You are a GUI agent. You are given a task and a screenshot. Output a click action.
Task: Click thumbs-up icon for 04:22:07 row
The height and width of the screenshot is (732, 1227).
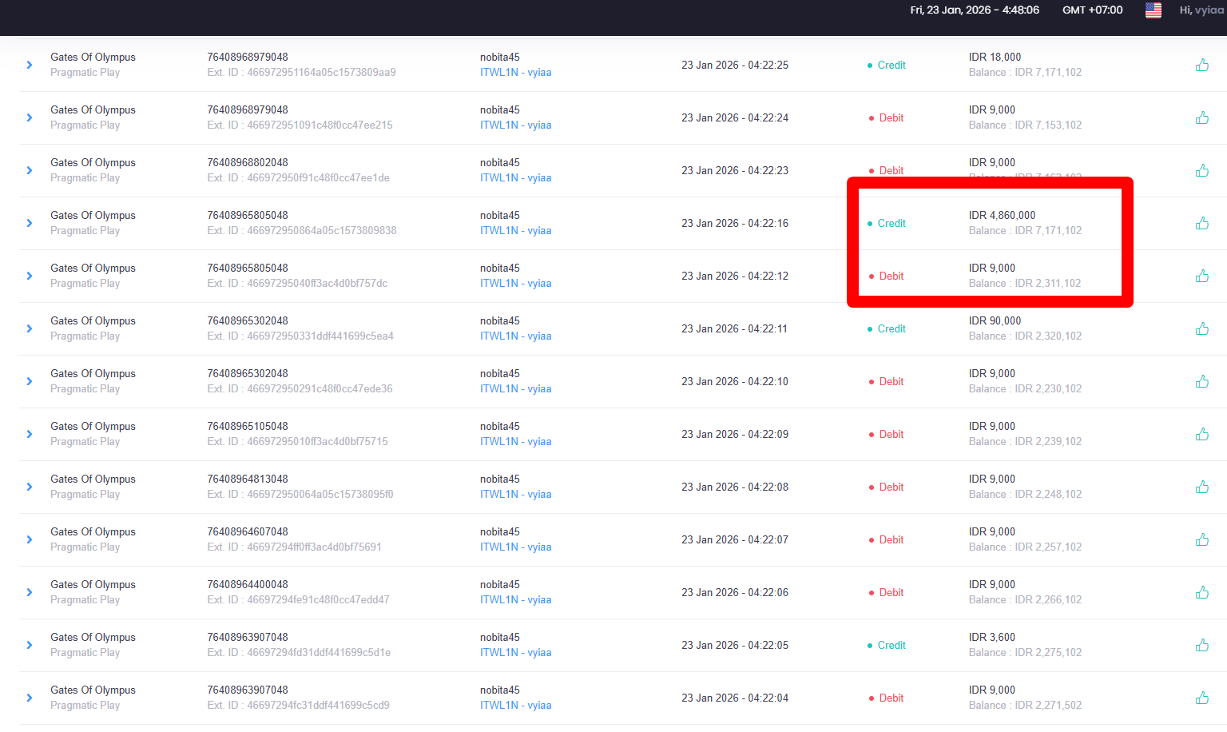1202,539
